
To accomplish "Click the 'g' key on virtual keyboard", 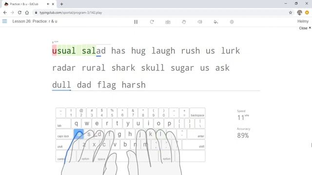I will [119, 134].
